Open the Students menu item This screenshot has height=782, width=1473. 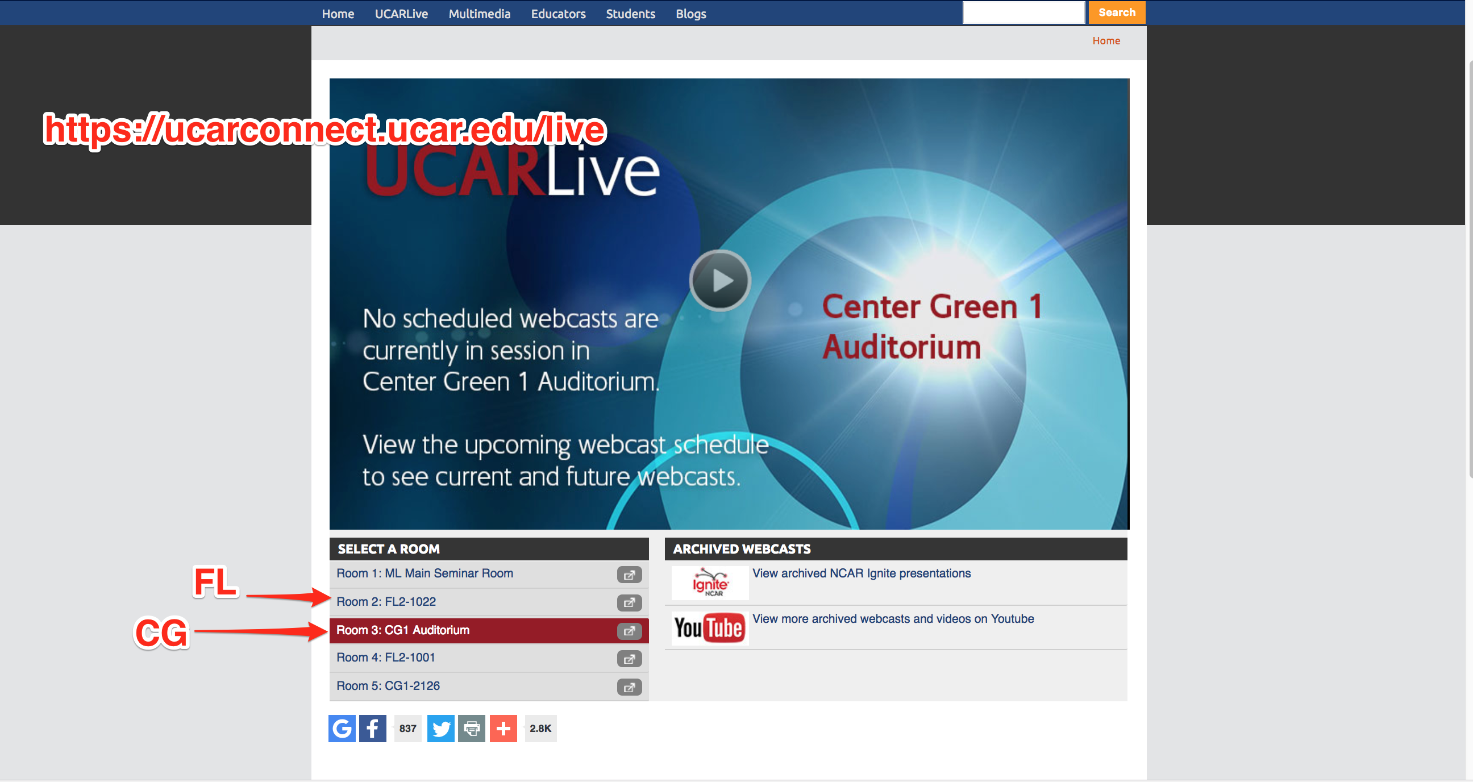630,14
